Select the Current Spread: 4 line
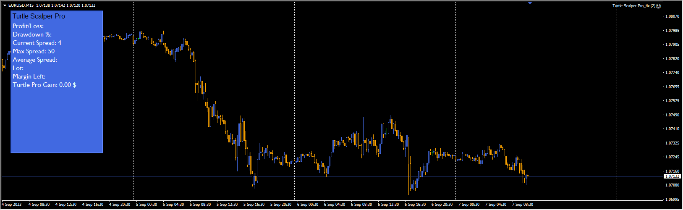 [x=37, y=43]
